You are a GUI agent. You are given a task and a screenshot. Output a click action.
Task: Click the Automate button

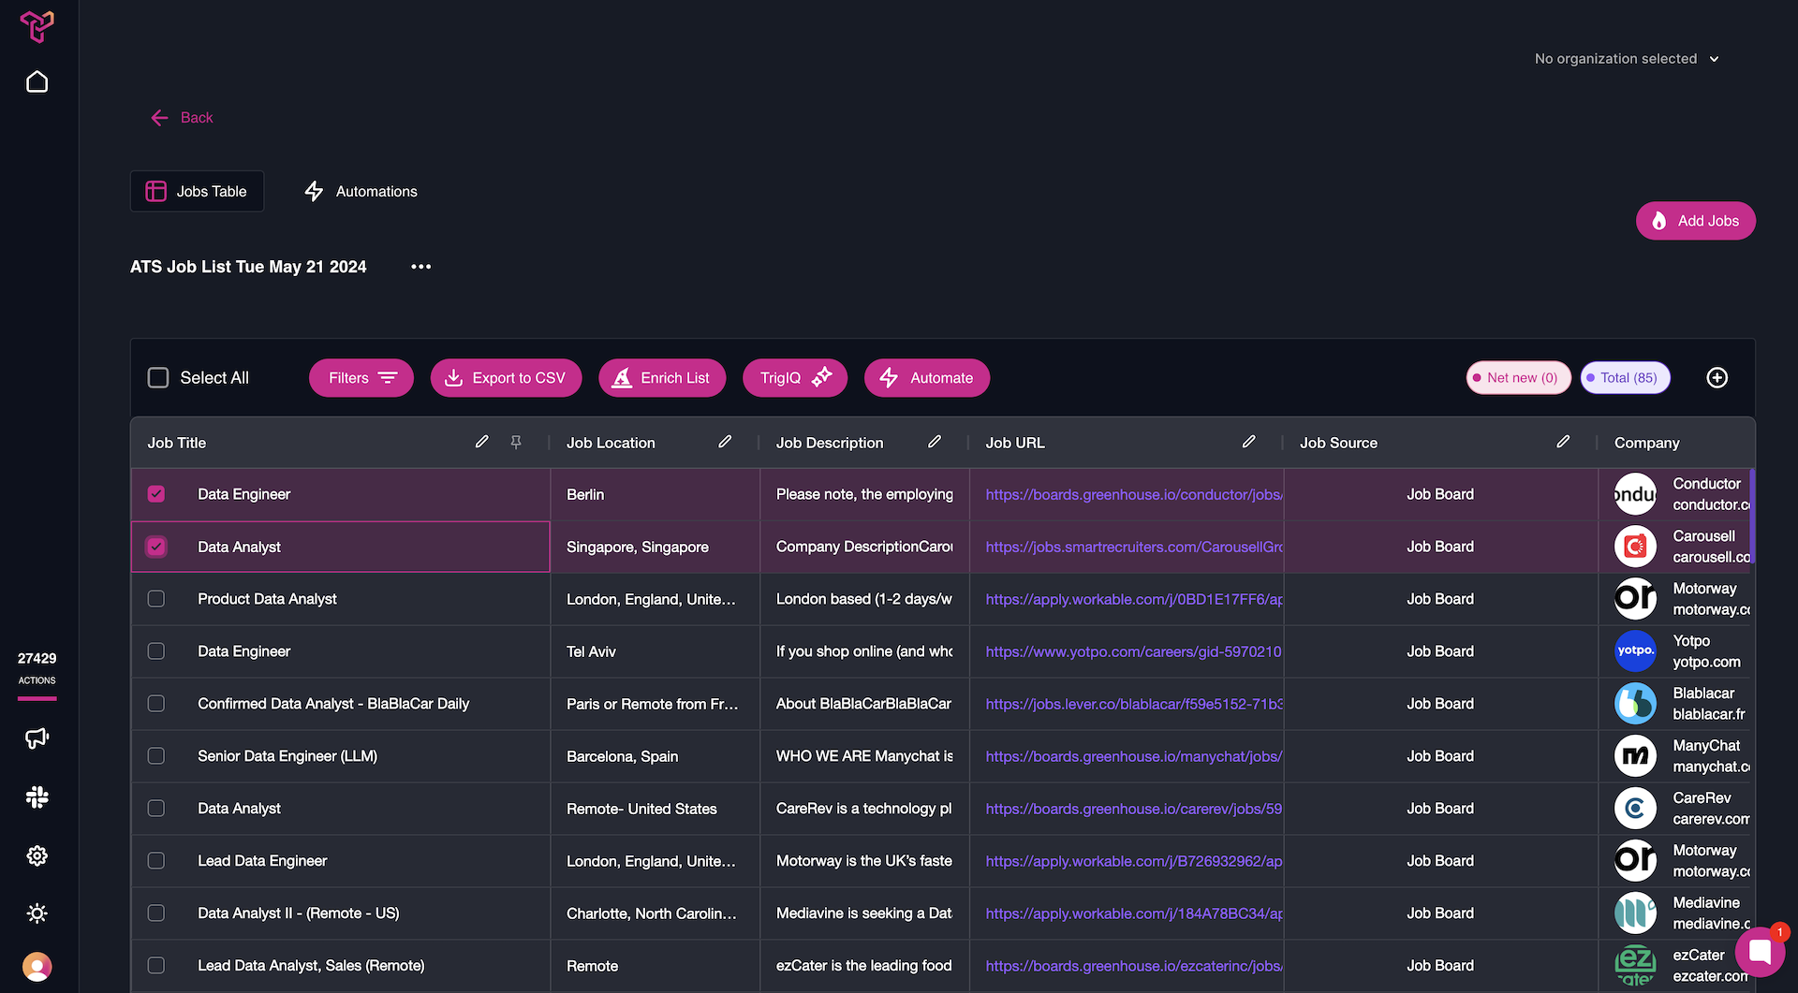click(927, 378)
